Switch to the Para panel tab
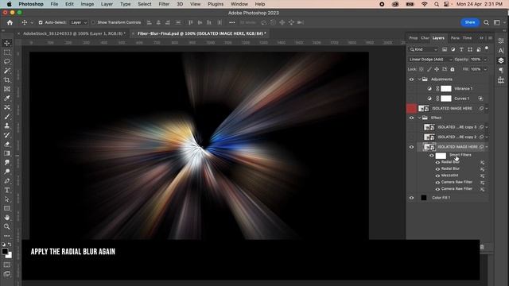The height and width of the screenshot is (286, 509). (x=455, y=38)
